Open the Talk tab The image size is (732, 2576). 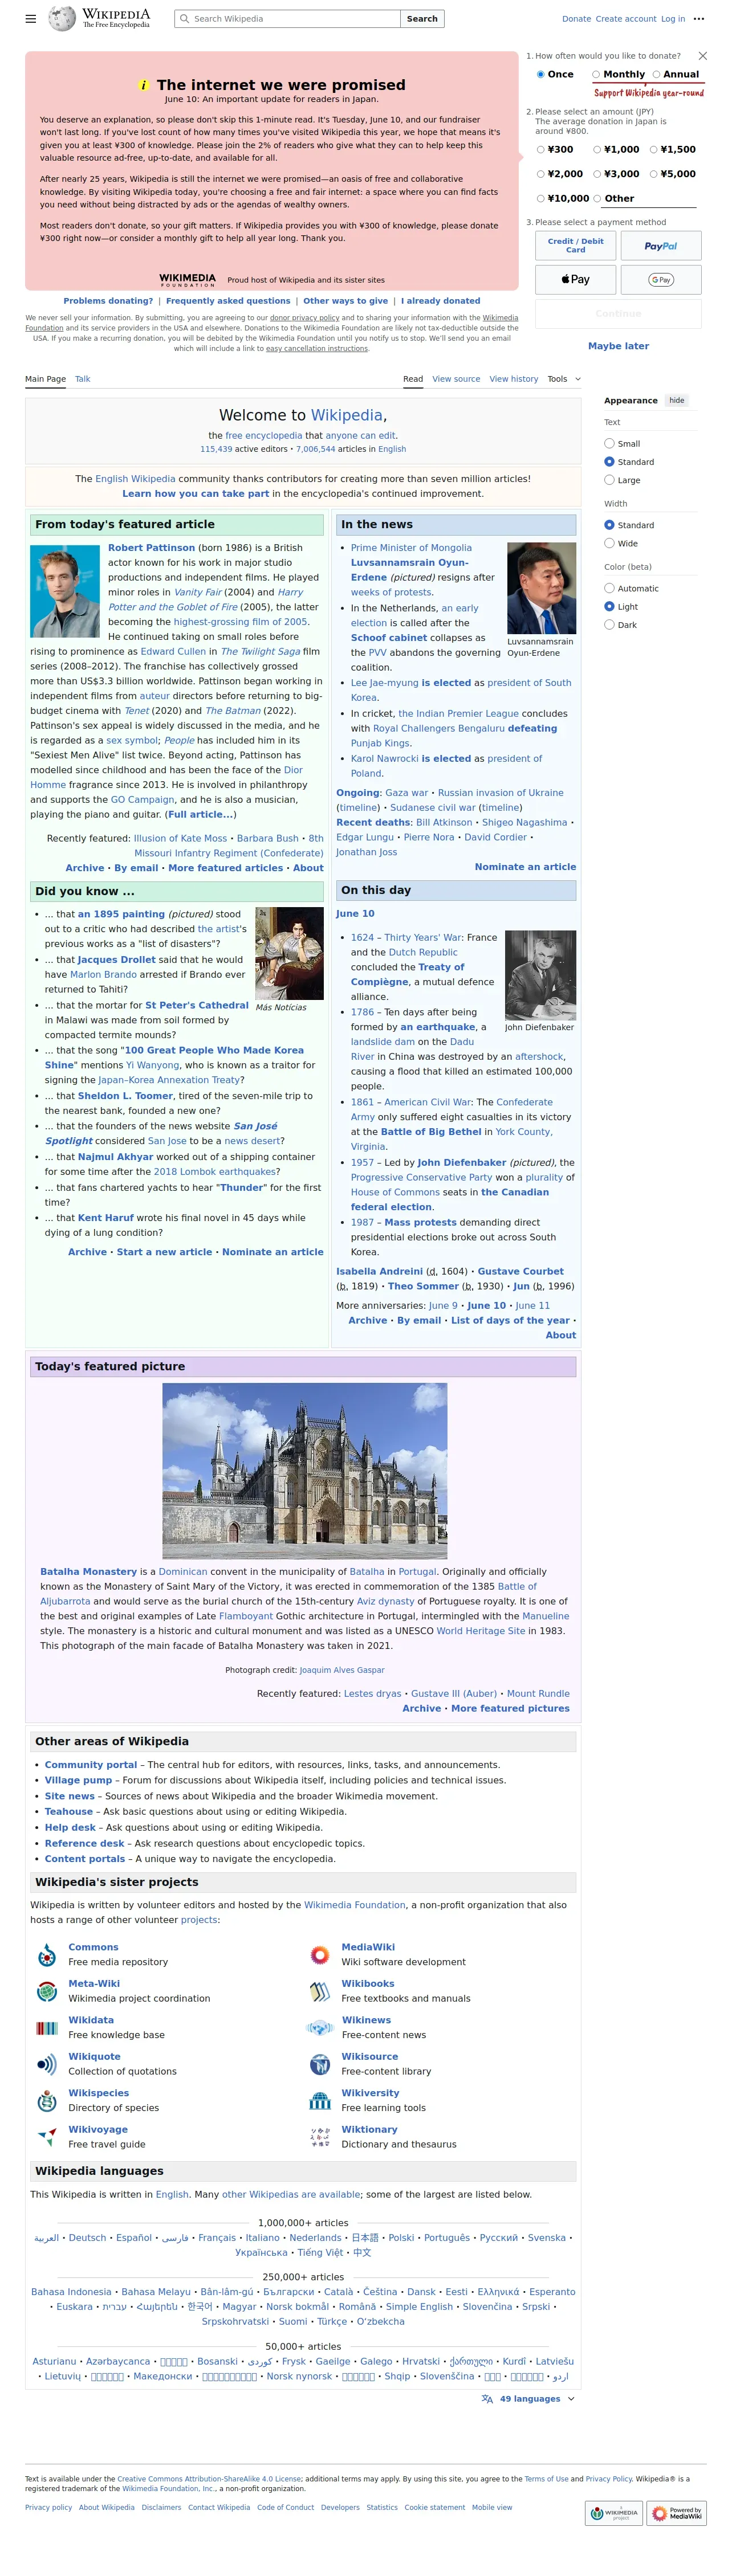pyautogui.click(x=83, y=379)
